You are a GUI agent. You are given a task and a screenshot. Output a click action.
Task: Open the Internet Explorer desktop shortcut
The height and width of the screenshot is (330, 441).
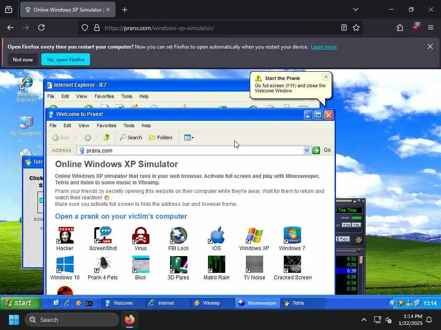(26, 89)
